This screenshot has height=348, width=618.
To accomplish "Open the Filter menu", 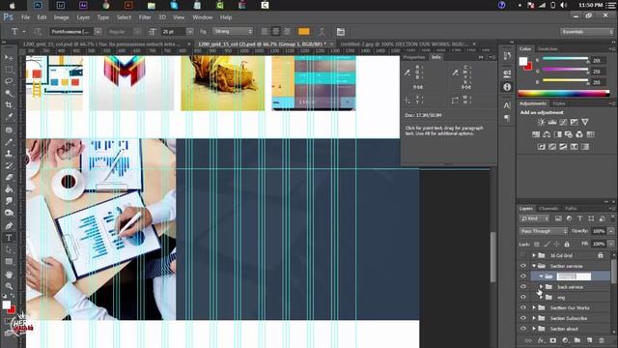I will 145,17.
